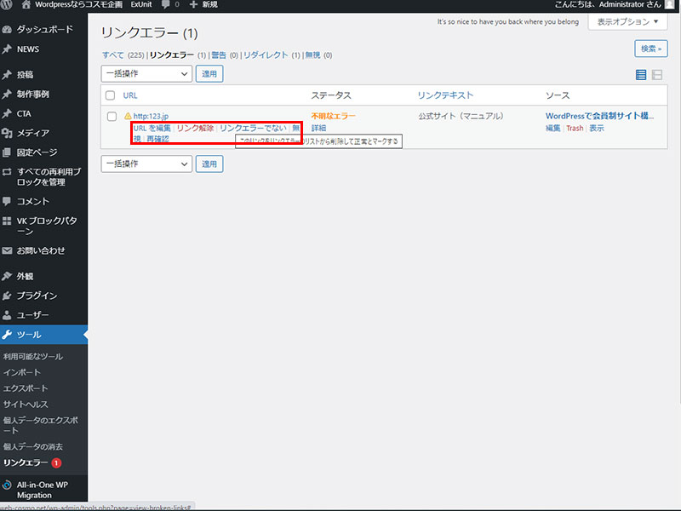Screen dimensions: 681x511
Task: Toggle the list view display icon
Action: pyautogui.click(x=640, y=74)
